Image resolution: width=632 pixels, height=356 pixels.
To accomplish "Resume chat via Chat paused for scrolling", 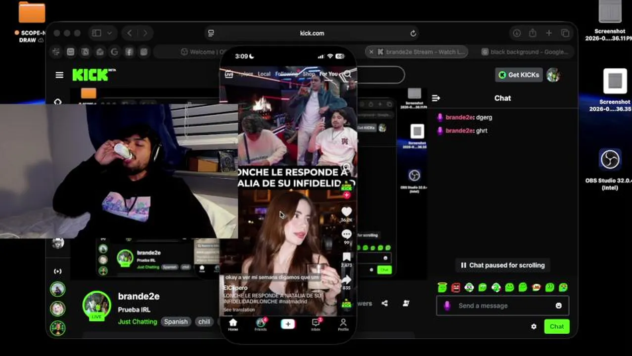I will (502, 265).
